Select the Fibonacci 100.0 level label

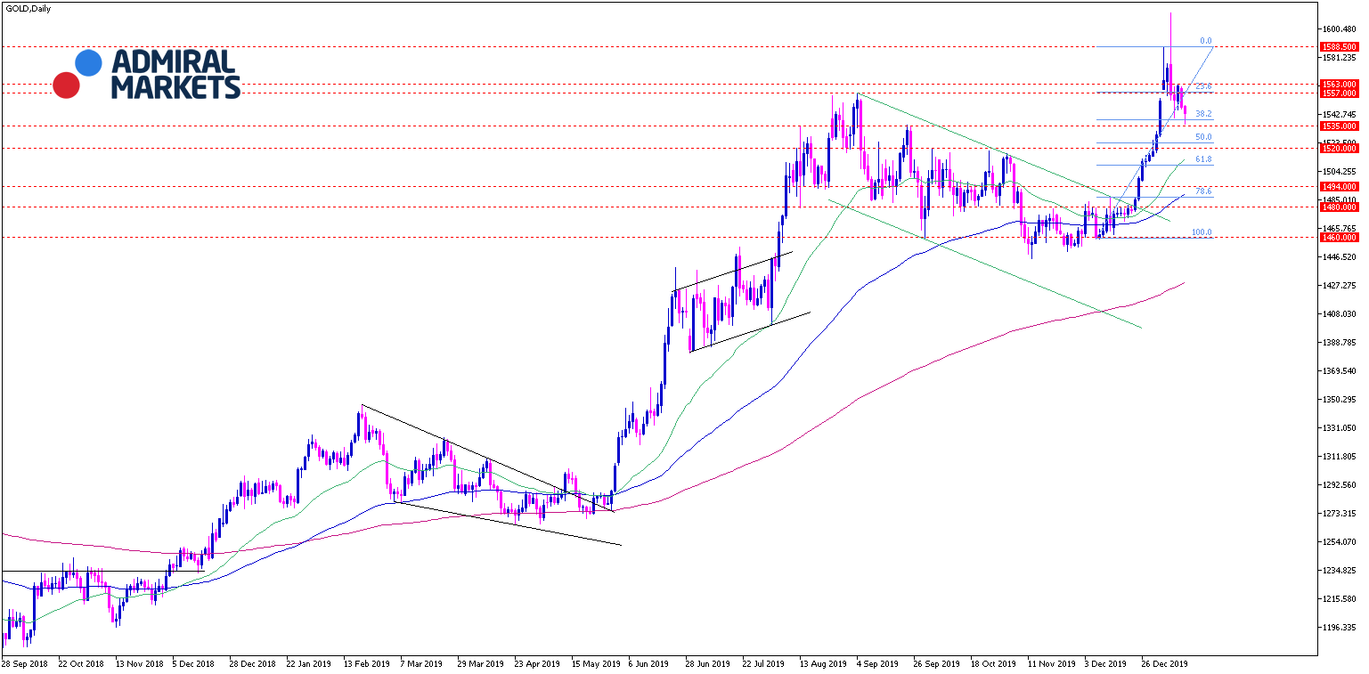1202,232
